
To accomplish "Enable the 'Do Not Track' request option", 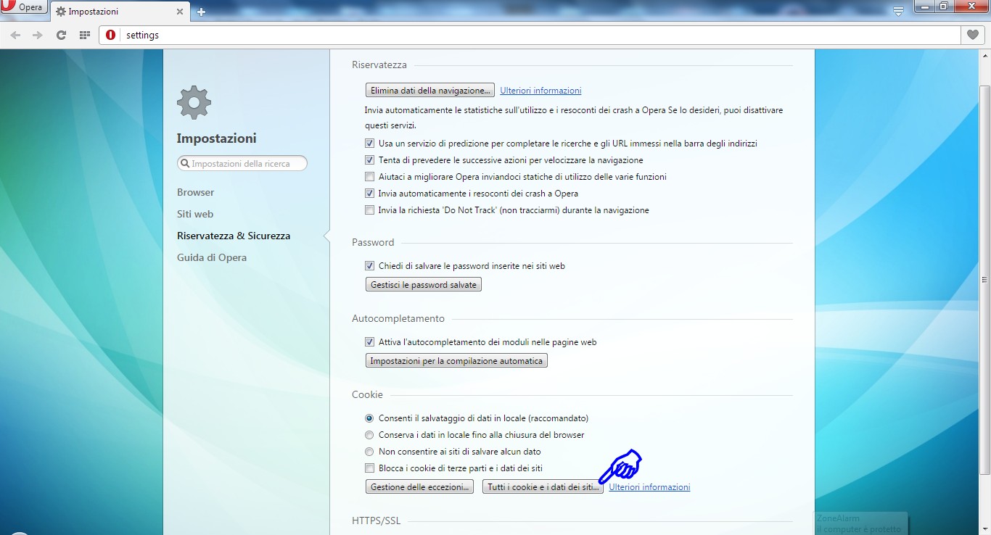I will coord(369,210).
